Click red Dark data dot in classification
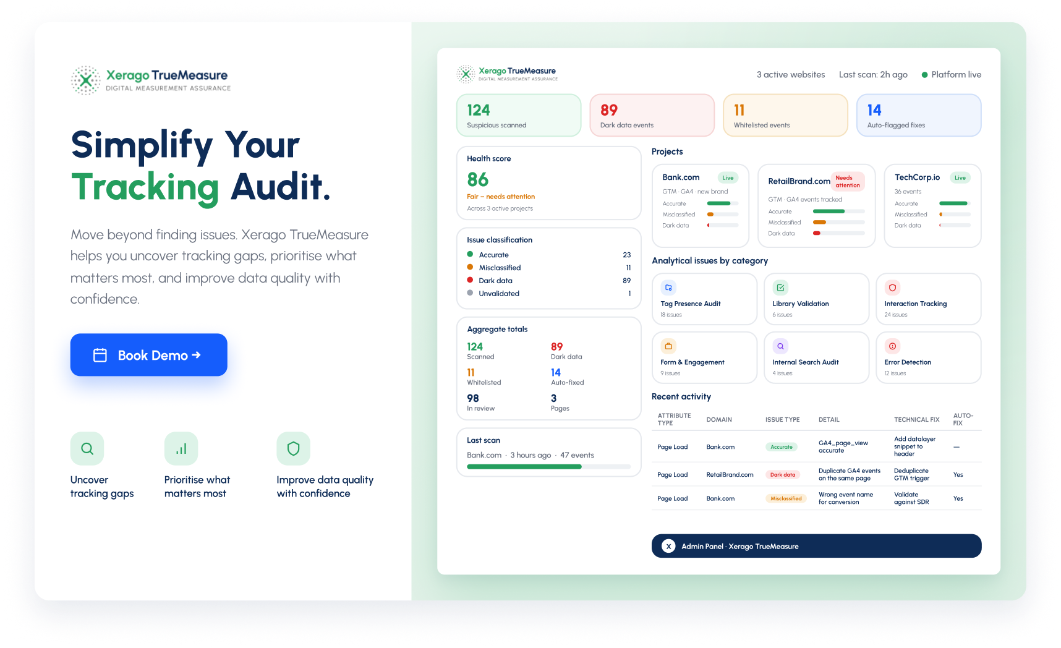 click(470, 280)
